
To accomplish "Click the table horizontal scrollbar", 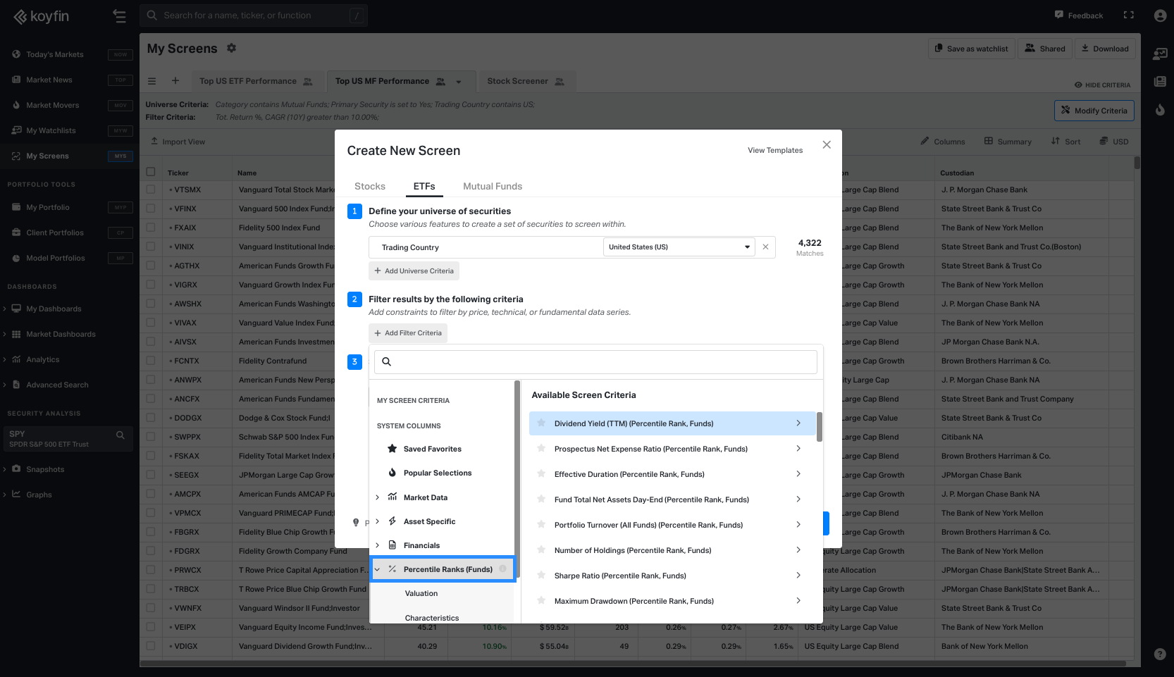I will (633, 663).
